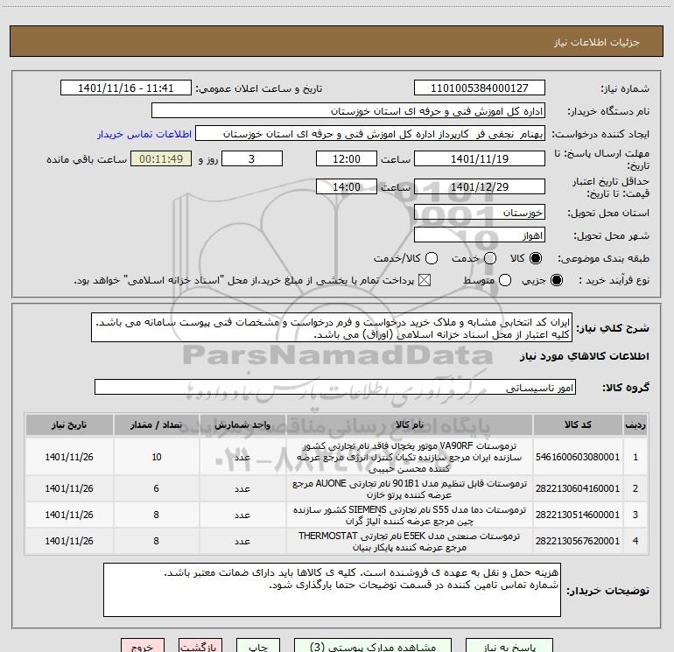The image size is (674, 652).
Task: Click product code 2822130514600001
Action: click(578, 515)
